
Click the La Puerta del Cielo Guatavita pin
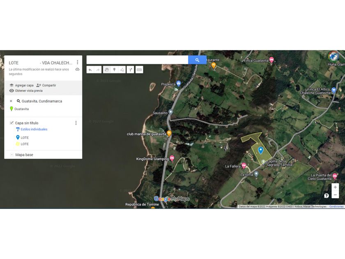click(335, 176)
